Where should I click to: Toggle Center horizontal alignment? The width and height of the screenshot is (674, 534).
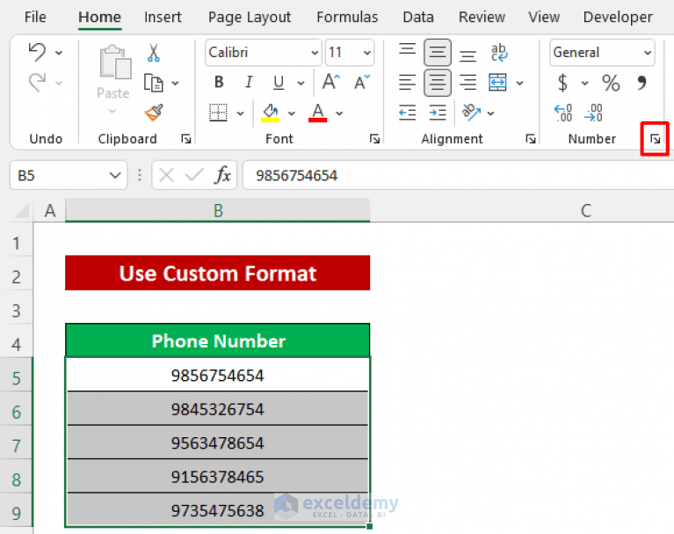click(438, 83)
